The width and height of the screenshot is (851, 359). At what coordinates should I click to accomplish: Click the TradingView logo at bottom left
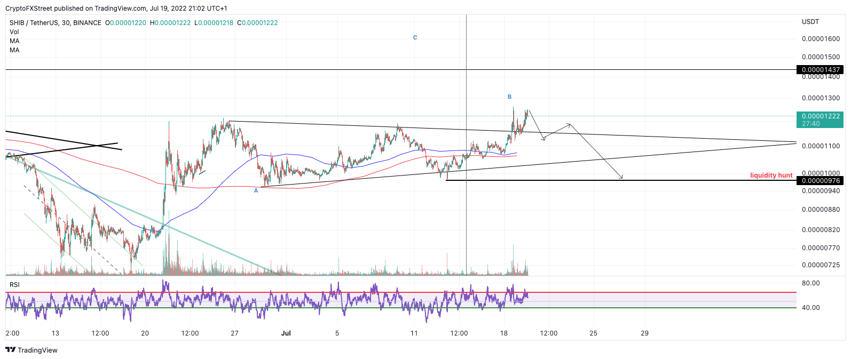click(x=31, y=350)
